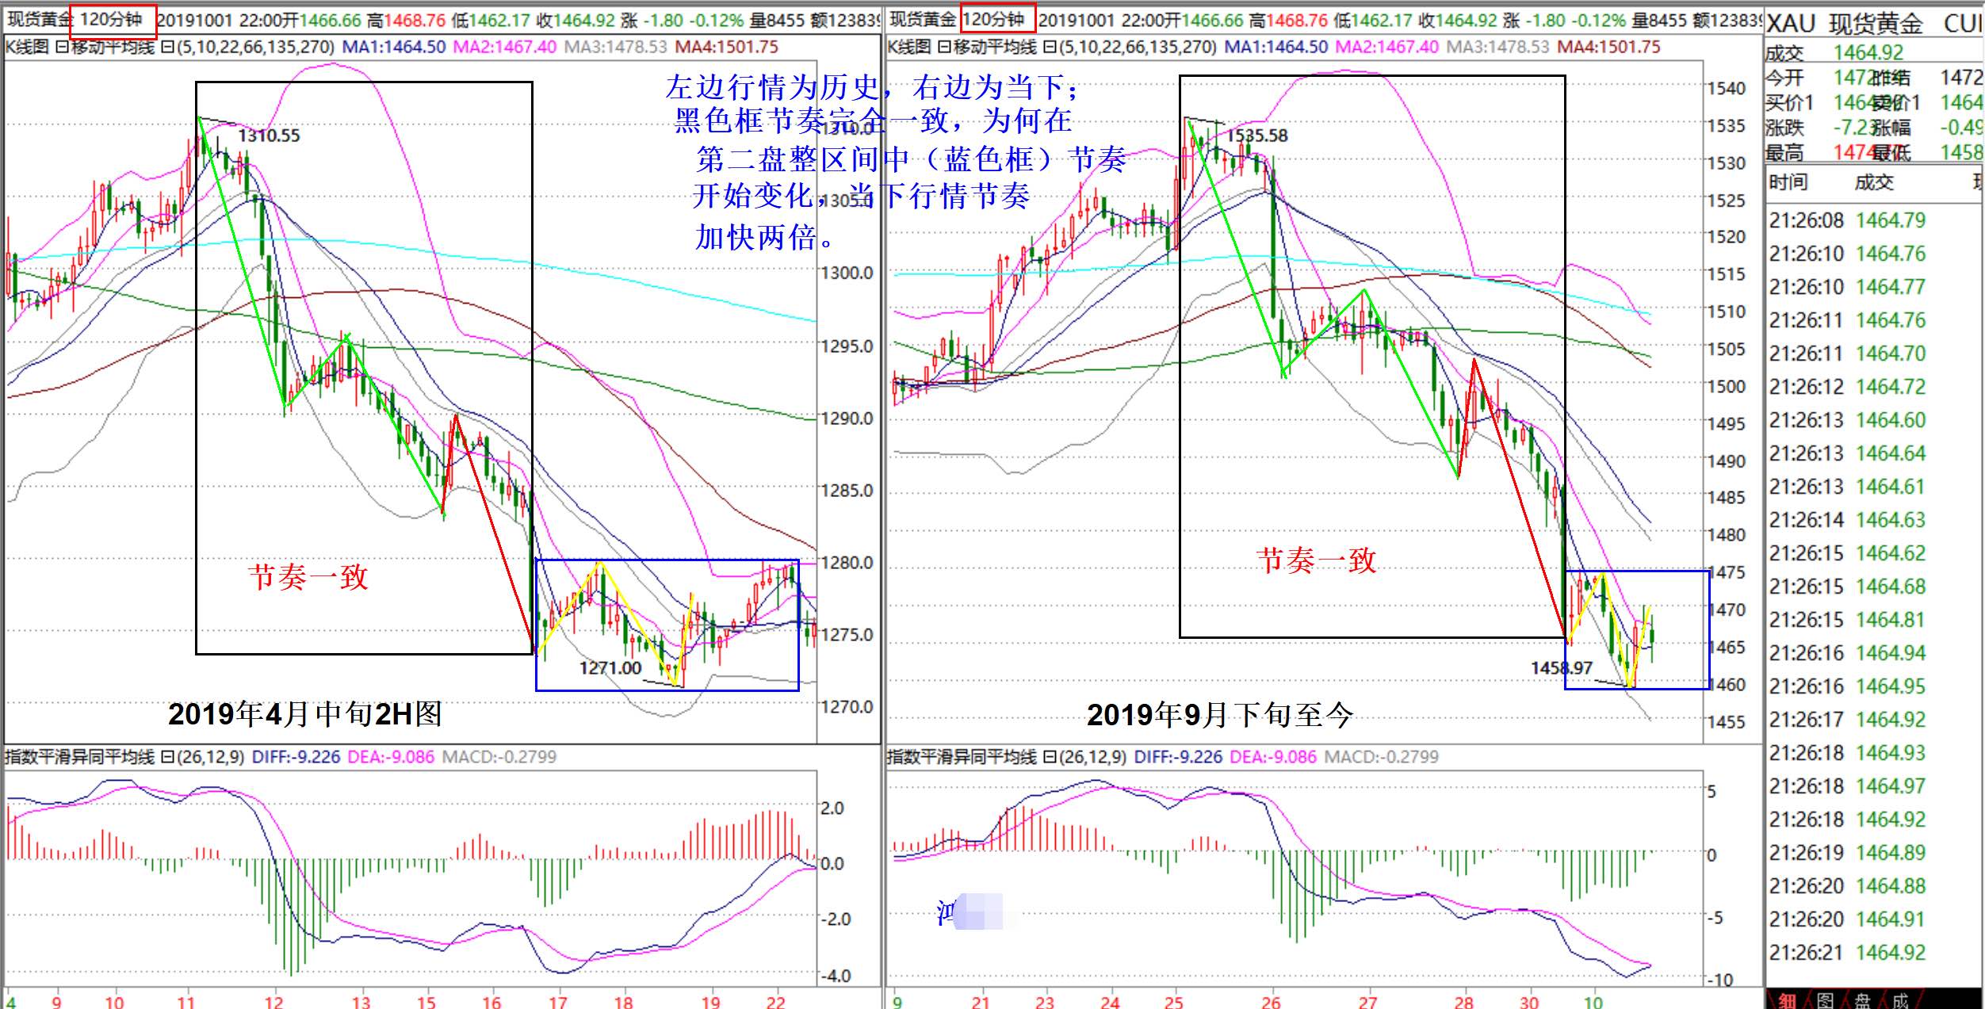Click DIFF:-9.226 value in right MACD panel
Image resolution: width=1985 pixels, height=1009 pixels.
point(1178,757)
